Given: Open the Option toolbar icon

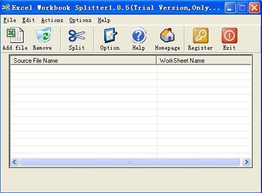Looking at the screenshot, I should 110,35.
